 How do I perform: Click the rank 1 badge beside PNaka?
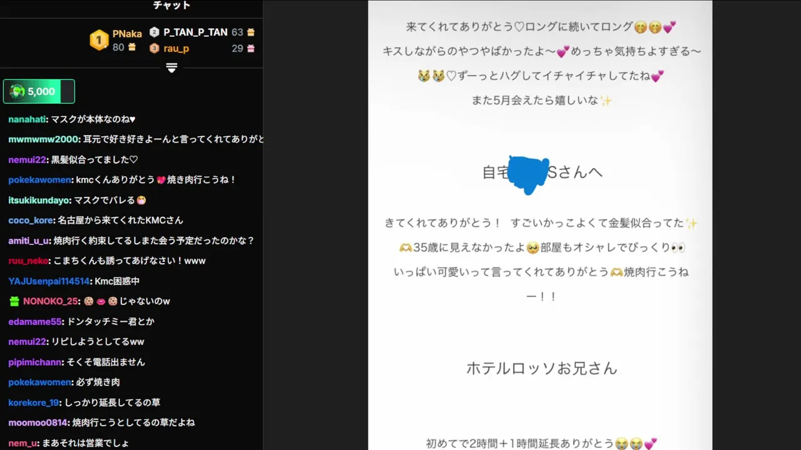tap(99, 41)
